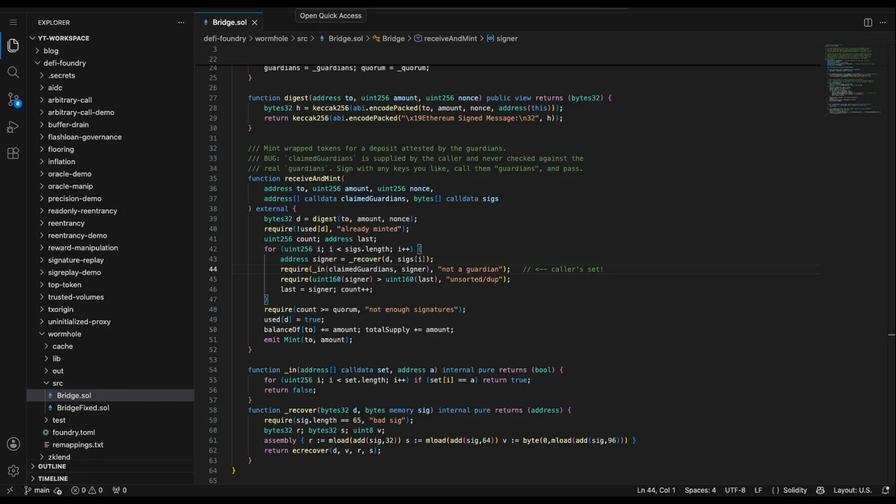The height and width of the screenshot is (504, 896).
Task: Click receiveAndMint in the breadcrumb
Action: pyautogui.click(x=450, y=39)
